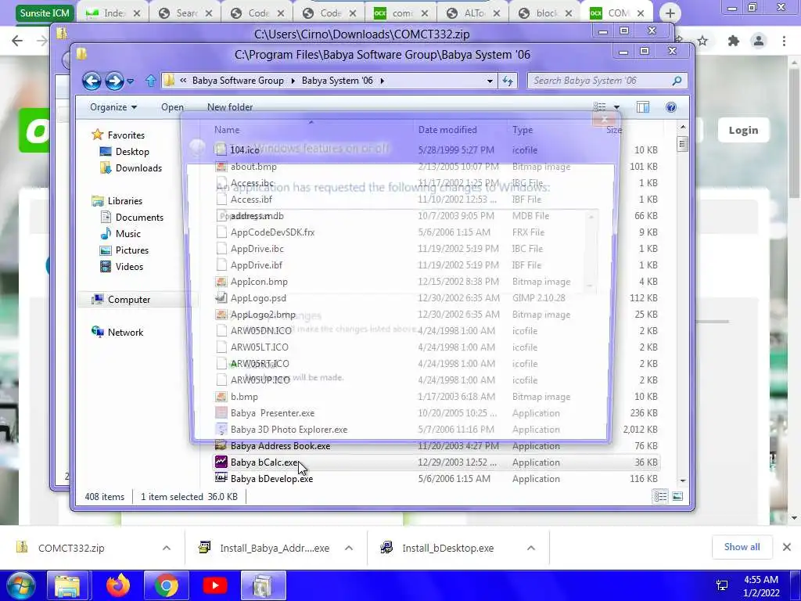Click Chrome extensions puzzle icon
Screen dimensions: 801x601
click(x=734, y=41)
